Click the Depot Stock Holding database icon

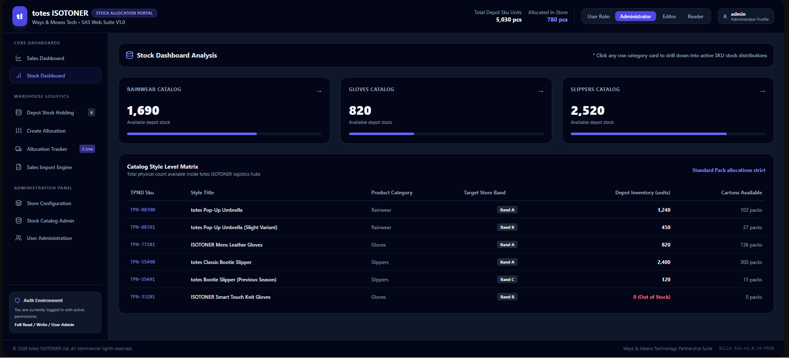tap(19, 113)
